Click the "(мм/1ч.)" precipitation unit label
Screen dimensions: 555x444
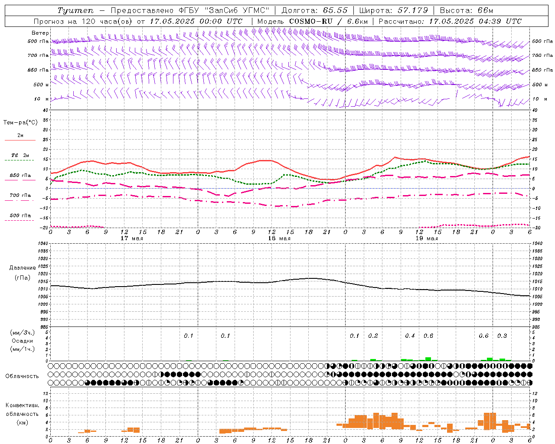(23, 349)
